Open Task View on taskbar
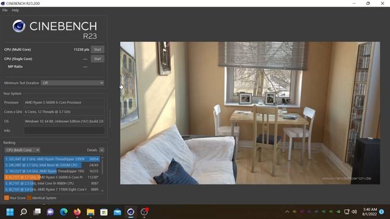The image size is (390, 219). pos(37,212)
